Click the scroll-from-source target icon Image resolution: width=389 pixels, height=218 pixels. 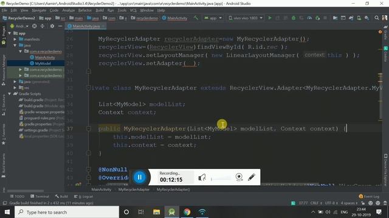(x=35, y=26)
